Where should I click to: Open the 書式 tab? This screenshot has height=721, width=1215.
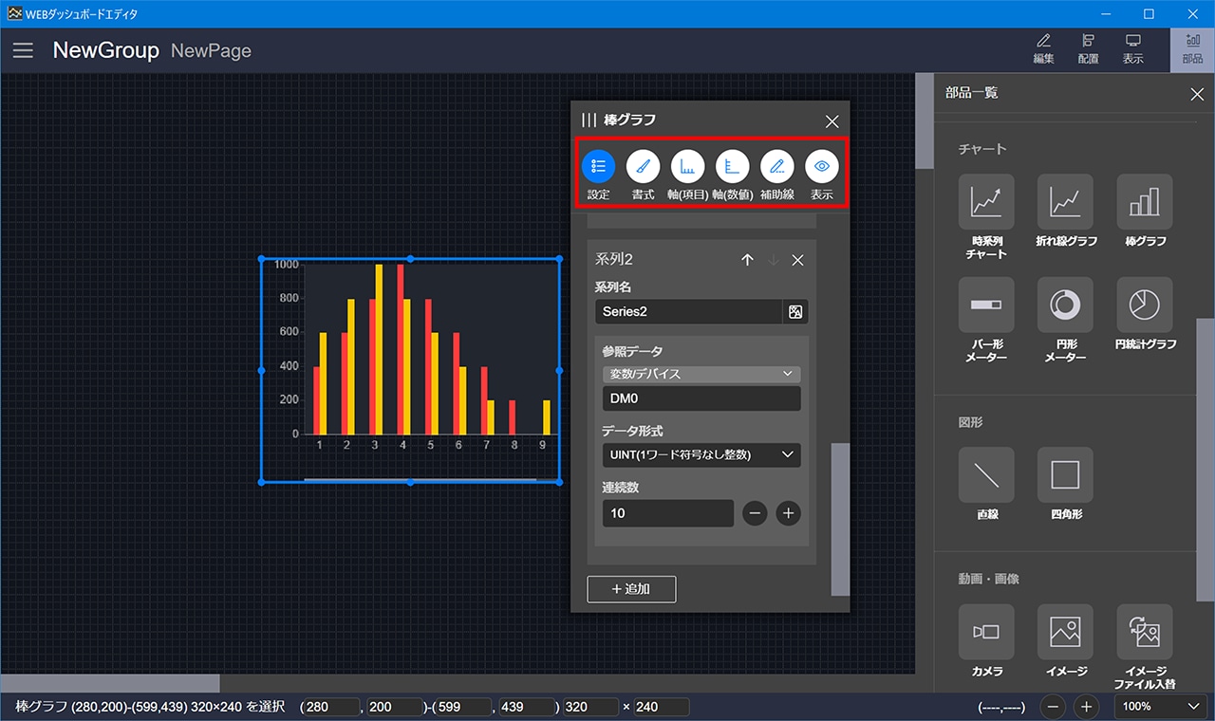tap(643, 167)
